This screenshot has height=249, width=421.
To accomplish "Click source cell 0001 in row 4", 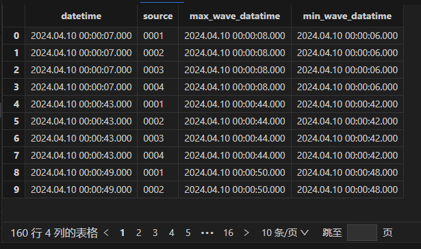I will pos(158,104).
